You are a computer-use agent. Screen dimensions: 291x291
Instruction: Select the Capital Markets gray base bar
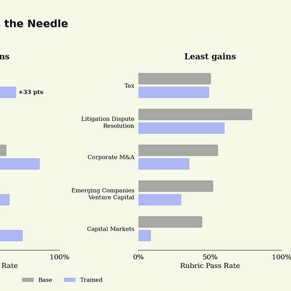click(170, 222)
